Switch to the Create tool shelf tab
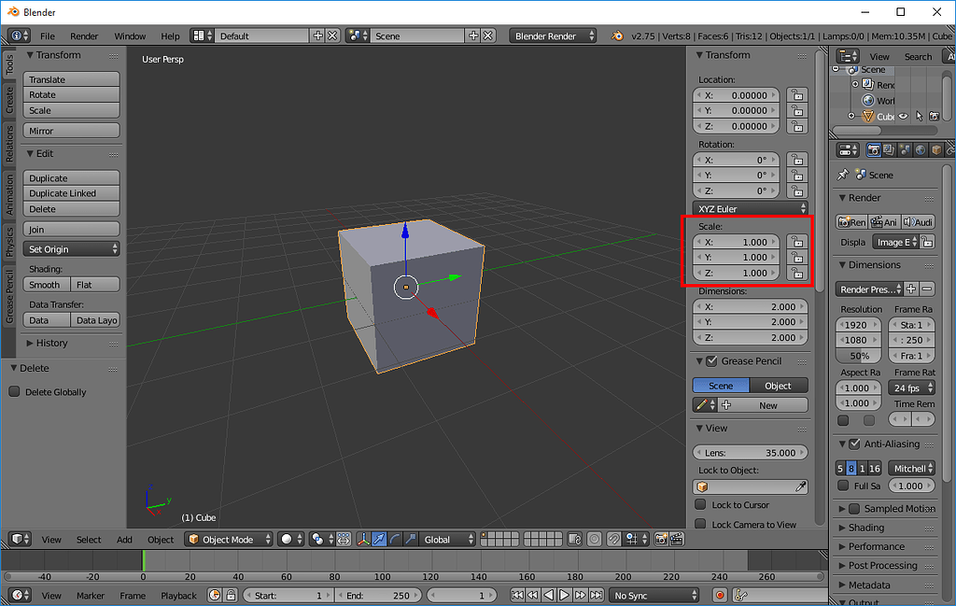956x606 pixels. point(9,100)
